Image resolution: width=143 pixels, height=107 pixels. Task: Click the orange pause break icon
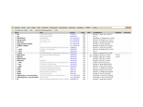tap(13, 30)
